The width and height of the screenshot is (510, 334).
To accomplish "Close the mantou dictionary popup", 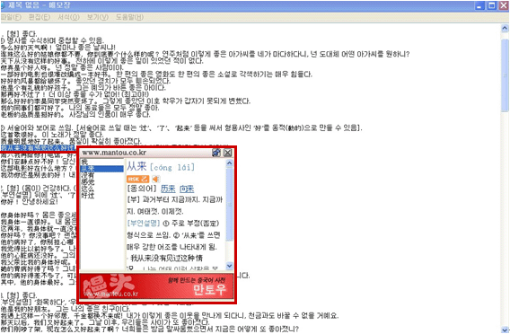I will [228, 153].
